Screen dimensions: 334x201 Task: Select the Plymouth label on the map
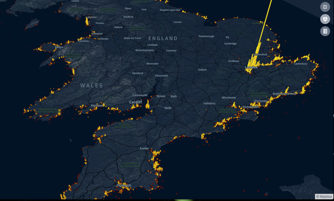point(124,185)
